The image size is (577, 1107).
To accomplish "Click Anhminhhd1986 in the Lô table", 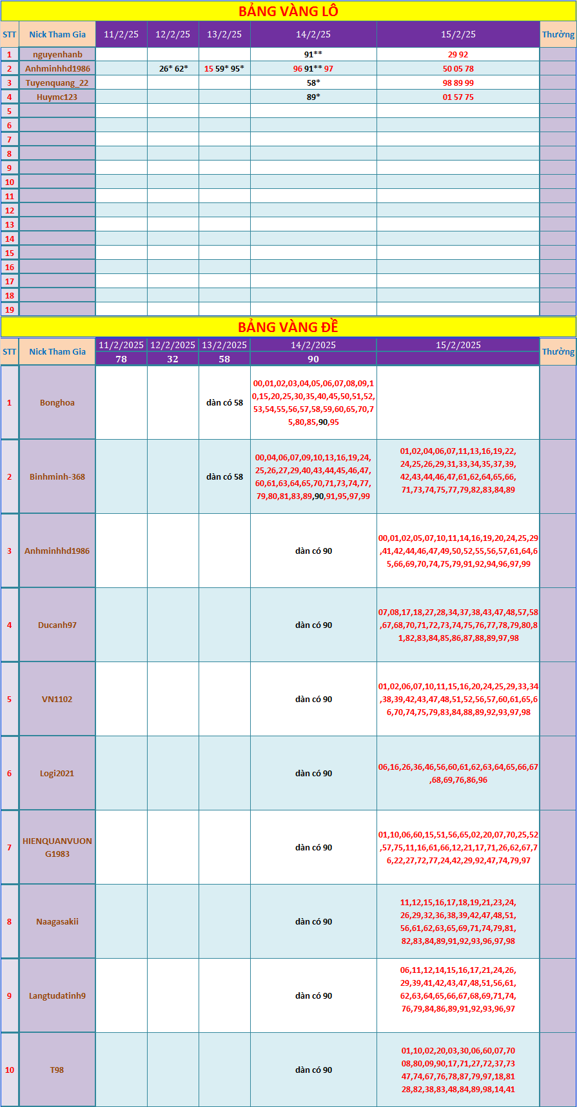I will pos(57,68).
